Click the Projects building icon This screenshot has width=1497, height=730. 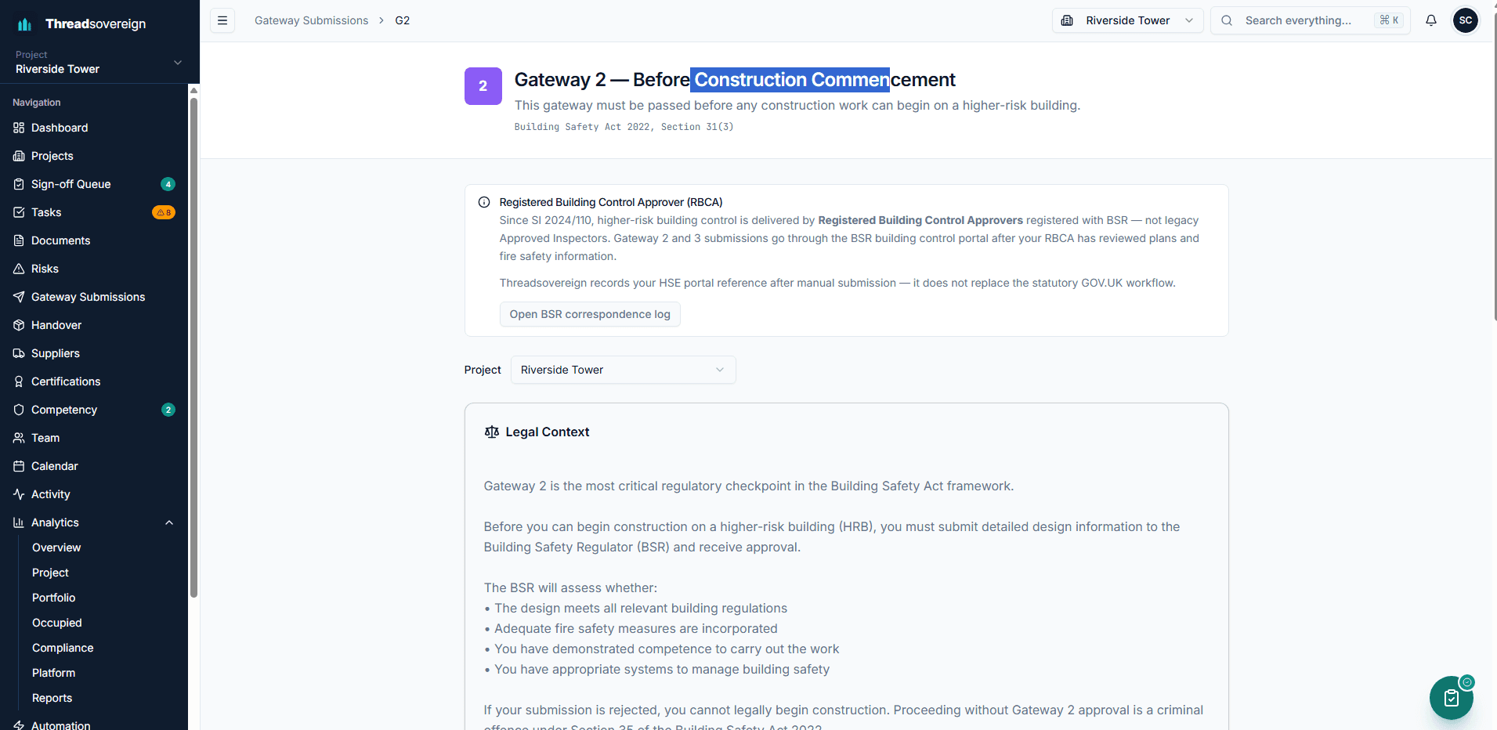pyautogui.click(x=19, y=156)
